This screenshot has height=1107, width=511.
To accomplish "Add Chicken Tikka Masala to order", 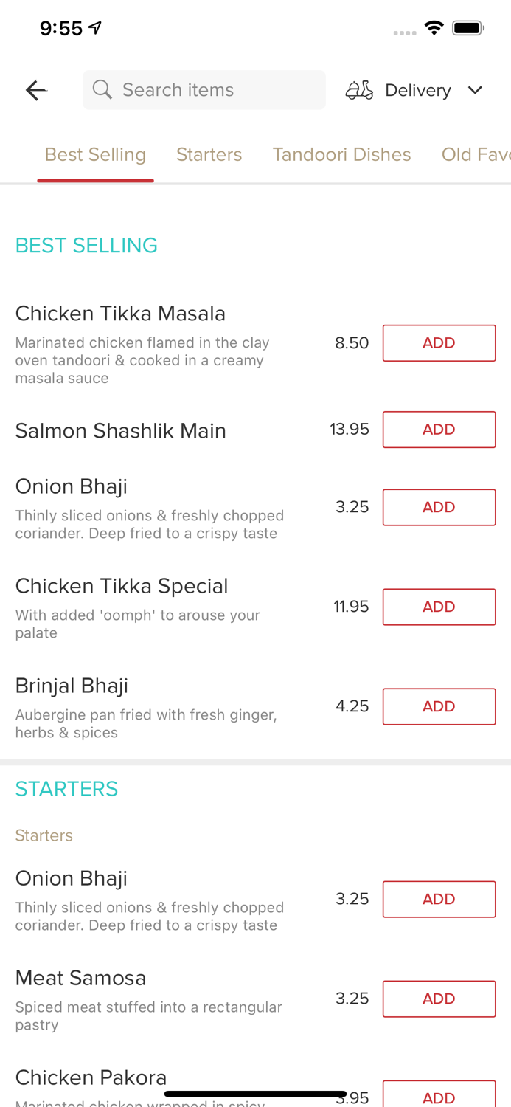I will point(439,342).
